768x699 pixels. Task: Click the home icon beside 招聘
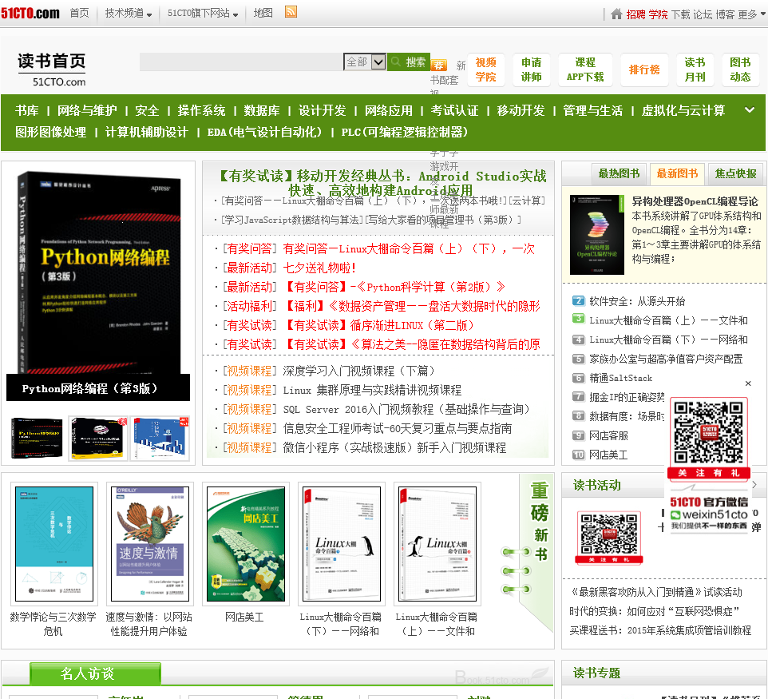(616, 14)
